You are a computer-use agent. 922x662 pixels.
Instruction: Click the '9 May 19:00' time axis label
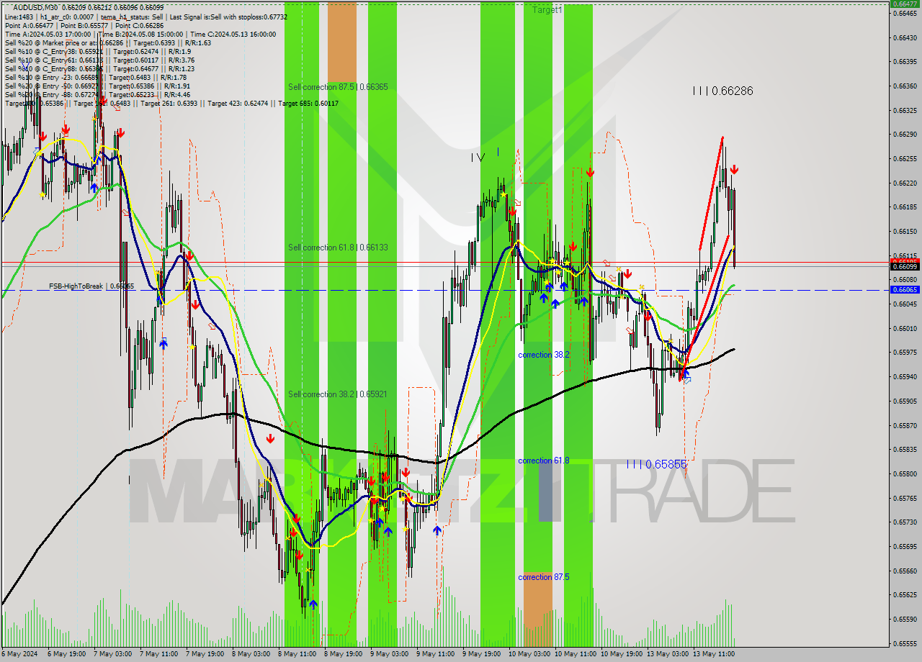tap(483, 655)
